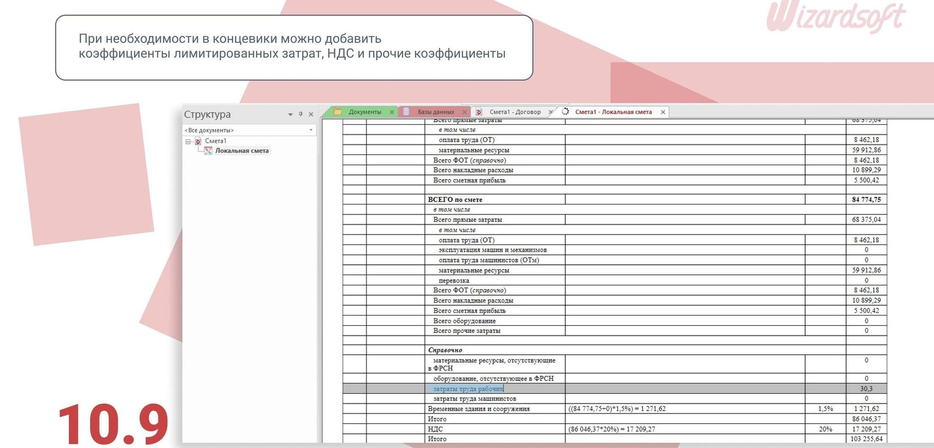934x448 pixels.
Task: Open the Структура panel options arrow
Action: [x=290, y=115]
